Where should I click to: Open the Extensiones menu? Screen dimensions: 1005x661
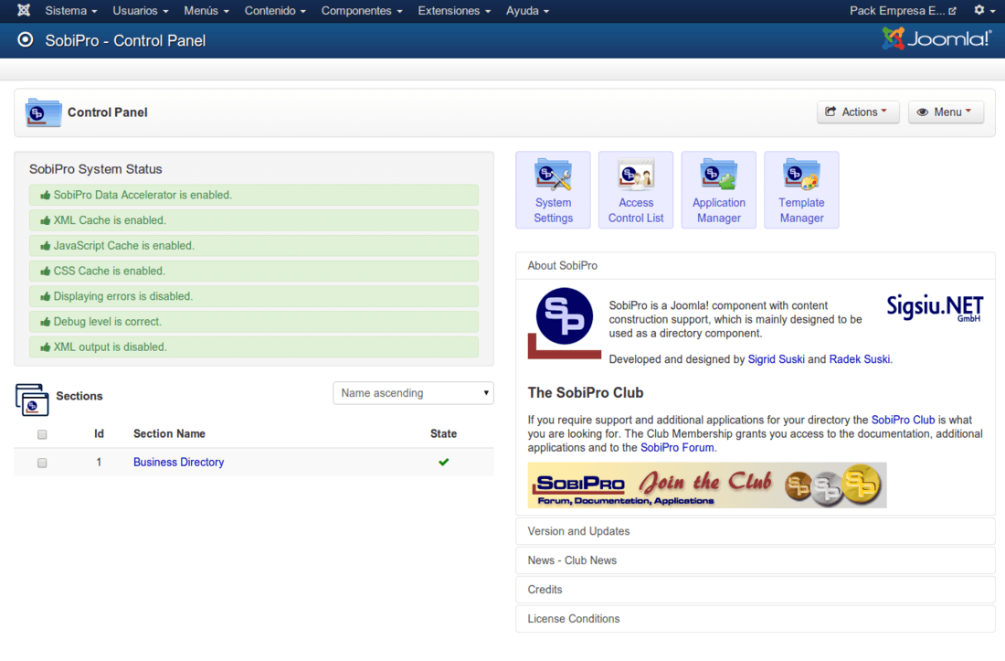click(x=454, y=11)
